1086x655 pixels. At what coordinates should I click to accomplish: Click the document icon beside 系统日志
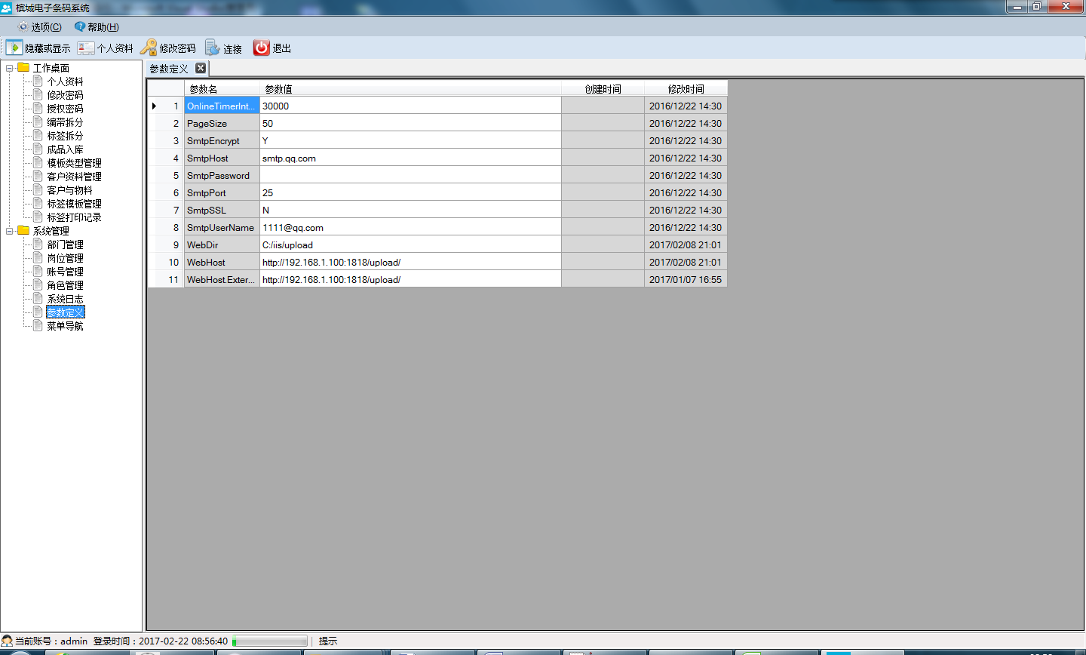click(x=38, y=299)
